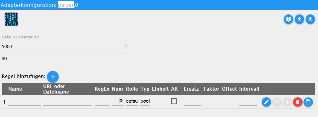The width and height of the screenshot is (318, 117).
Task: Copy rule 1 with duplicate icon
Action: [x=308, y=102]
